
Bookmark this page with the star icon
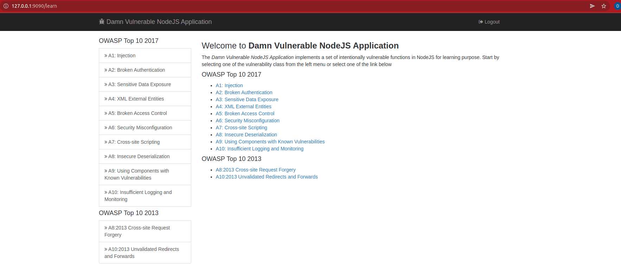point(604,6)
